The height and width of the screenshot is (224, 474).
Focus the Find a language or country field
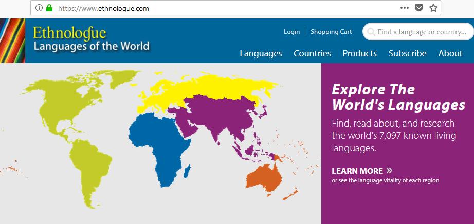pyautogui.click(x=418, y=32)
